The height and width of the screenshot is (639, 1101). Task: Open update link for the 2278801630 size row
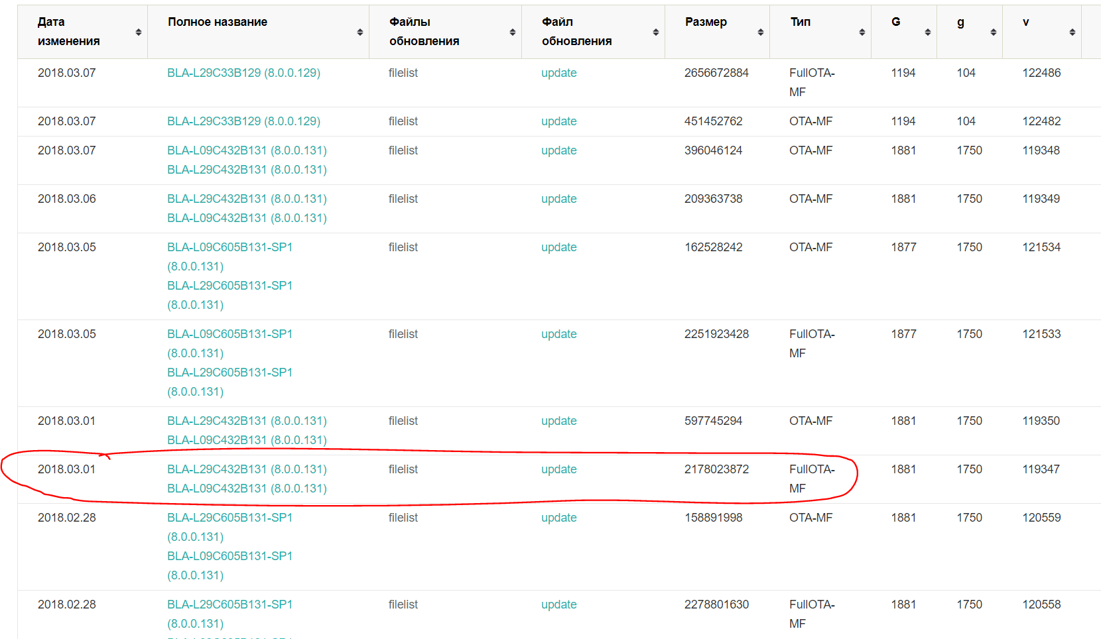pyautogui.click(x=559, y=605)
